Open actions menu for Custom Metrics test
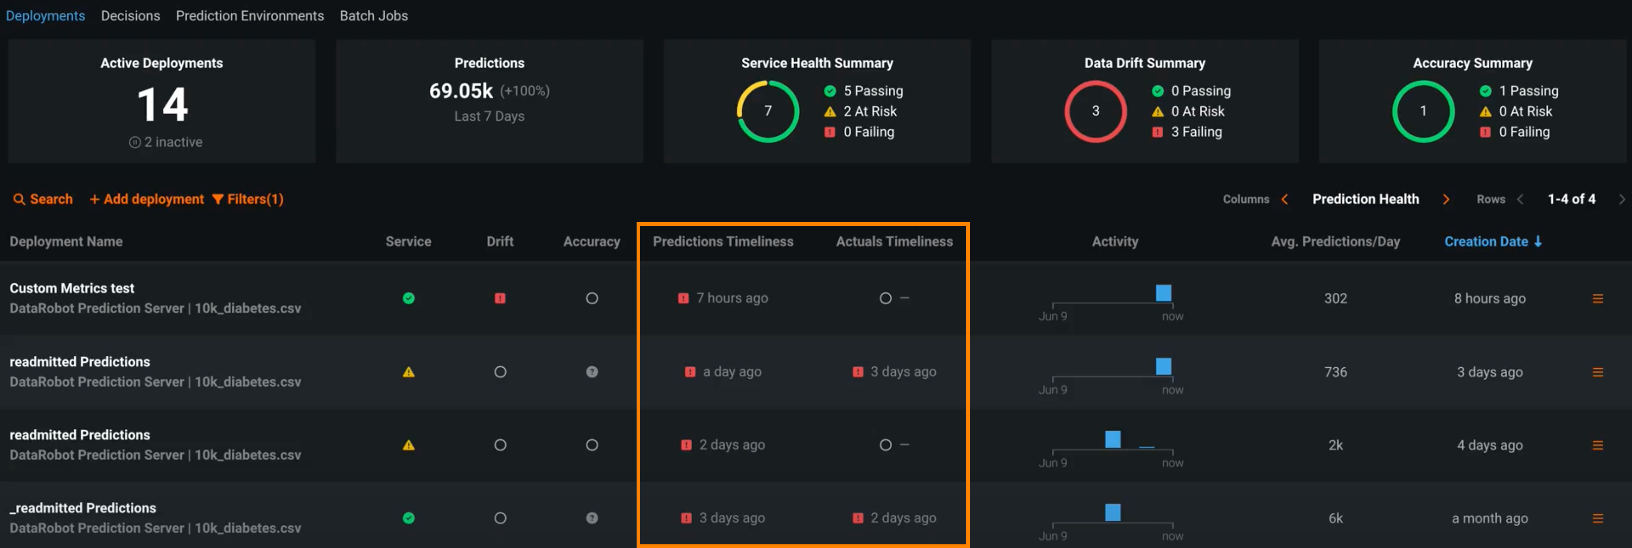Image resolution: width=1632 pixels, height=548 pixels. (x=1597, y=299)
